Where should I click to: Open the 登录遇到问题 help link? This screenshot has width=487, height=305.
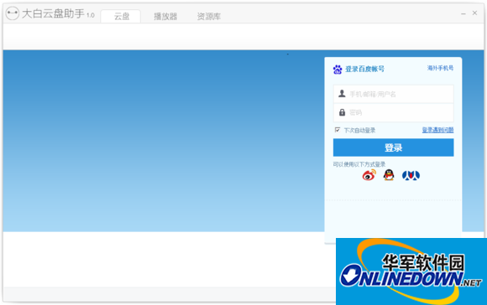(437, 130)
